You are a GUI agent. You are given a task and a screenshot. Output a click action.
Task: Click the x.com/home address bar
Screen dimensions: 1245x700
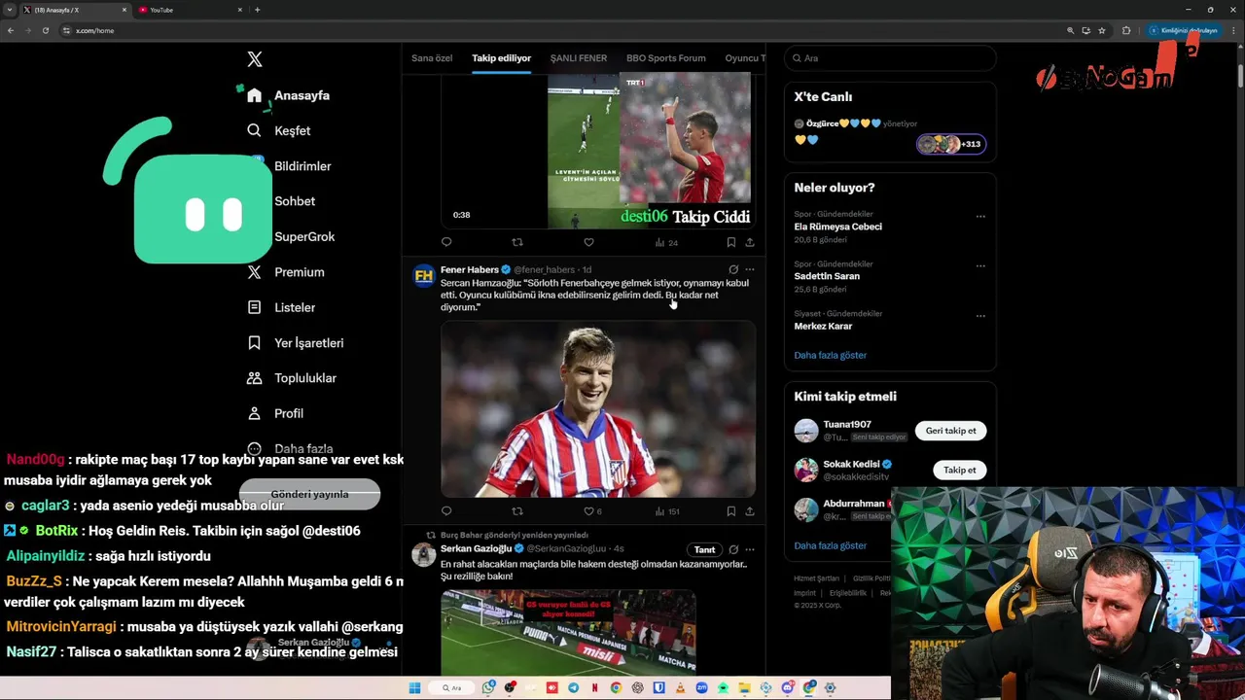tap(559, 30)
